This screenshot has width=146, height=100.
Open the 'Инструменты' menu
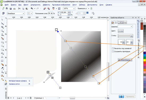pyautogui.click(x=92, y=5)
